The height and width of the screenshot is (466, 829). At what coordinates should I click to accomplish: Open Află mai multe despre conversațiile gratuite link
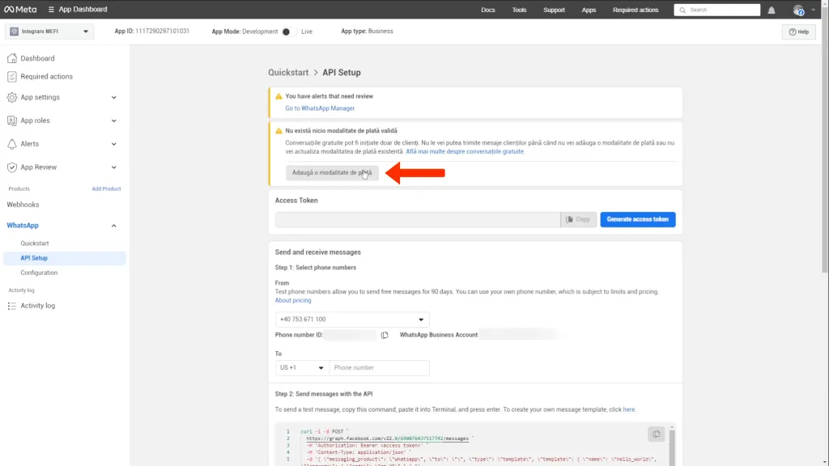point(465,151)
